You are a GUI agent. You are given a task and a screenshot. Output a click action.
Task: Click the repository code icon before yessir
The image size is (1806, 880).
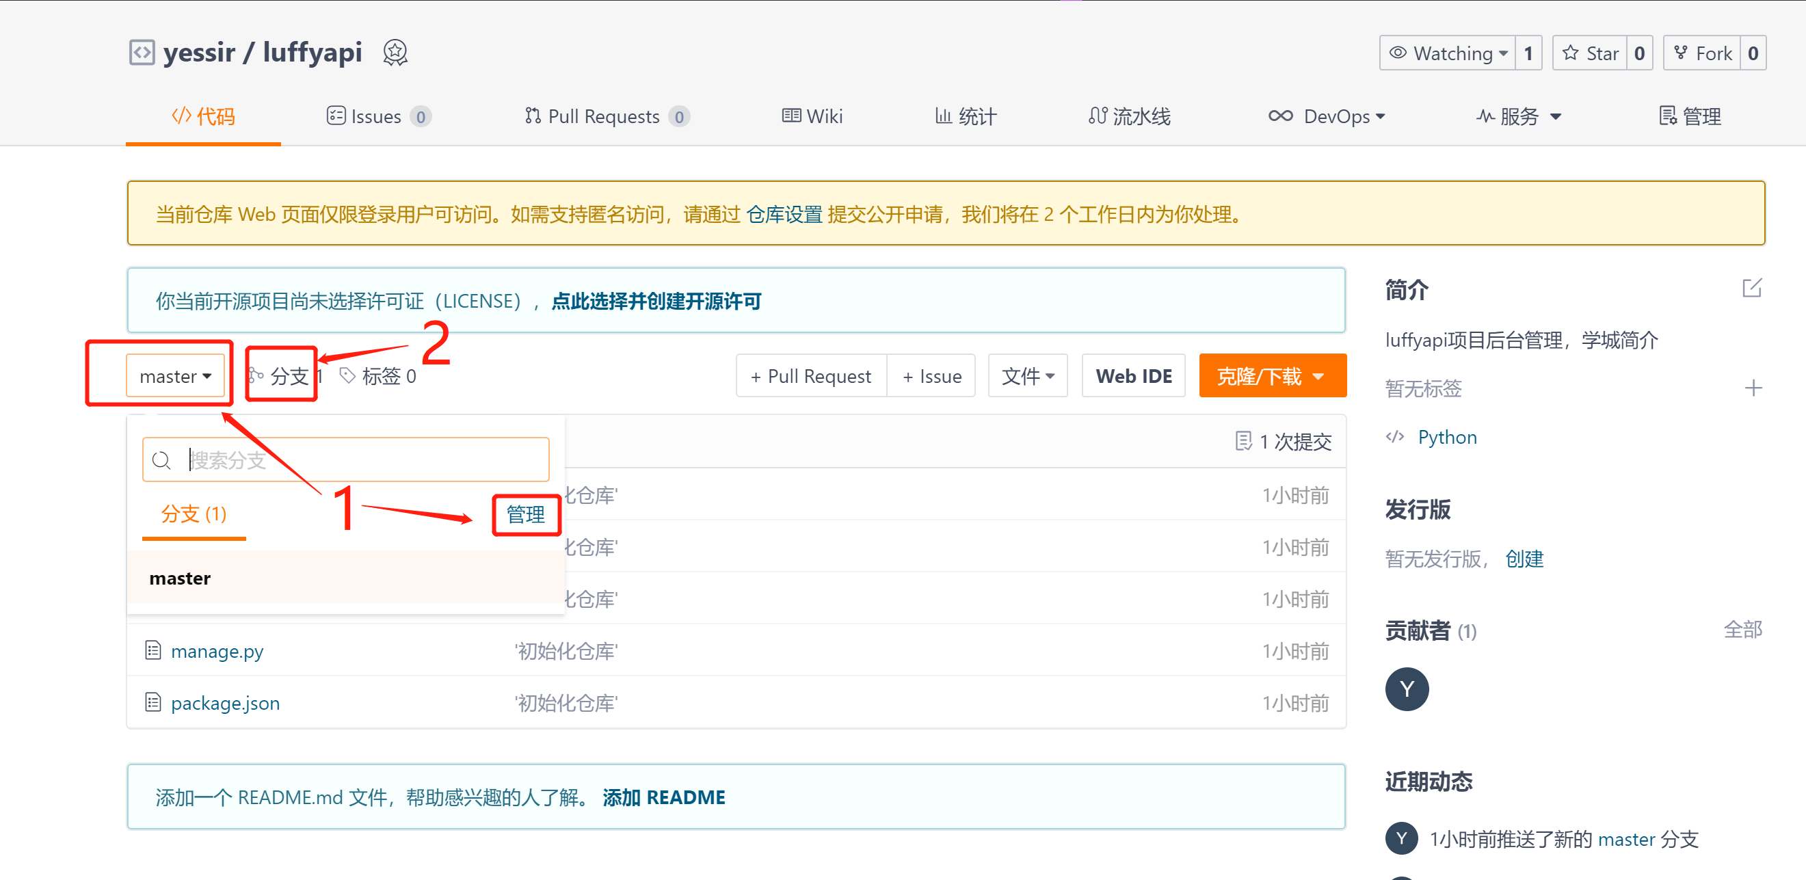pos(142,53)
